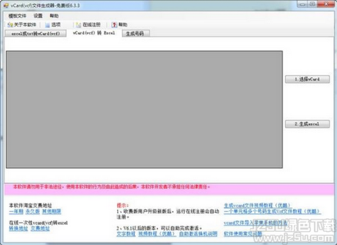Select the vCard(vcf) 转 Excel tab
The image size is (337, 245).
click(x=94, y=33)
